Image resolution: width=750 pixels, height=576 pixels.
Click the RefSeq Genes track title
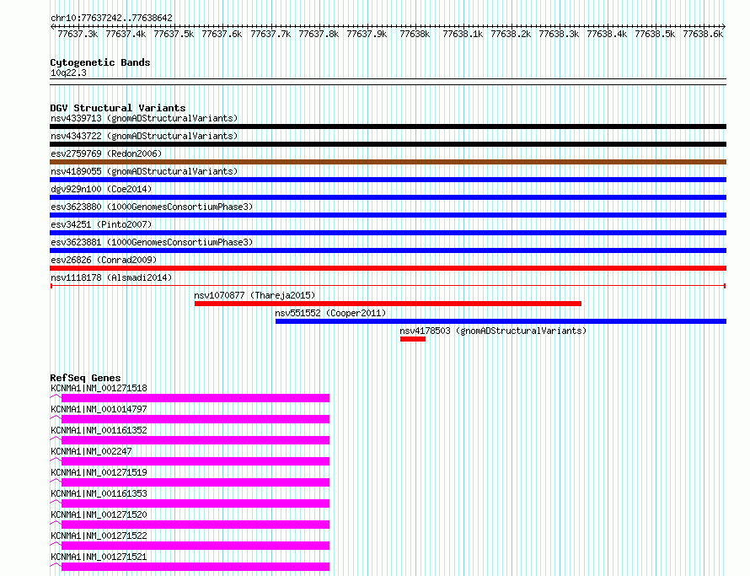[x=85, y=378]
